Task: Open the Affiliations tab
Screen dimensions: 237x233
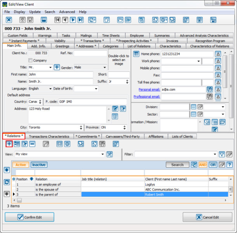Action: 156,137
